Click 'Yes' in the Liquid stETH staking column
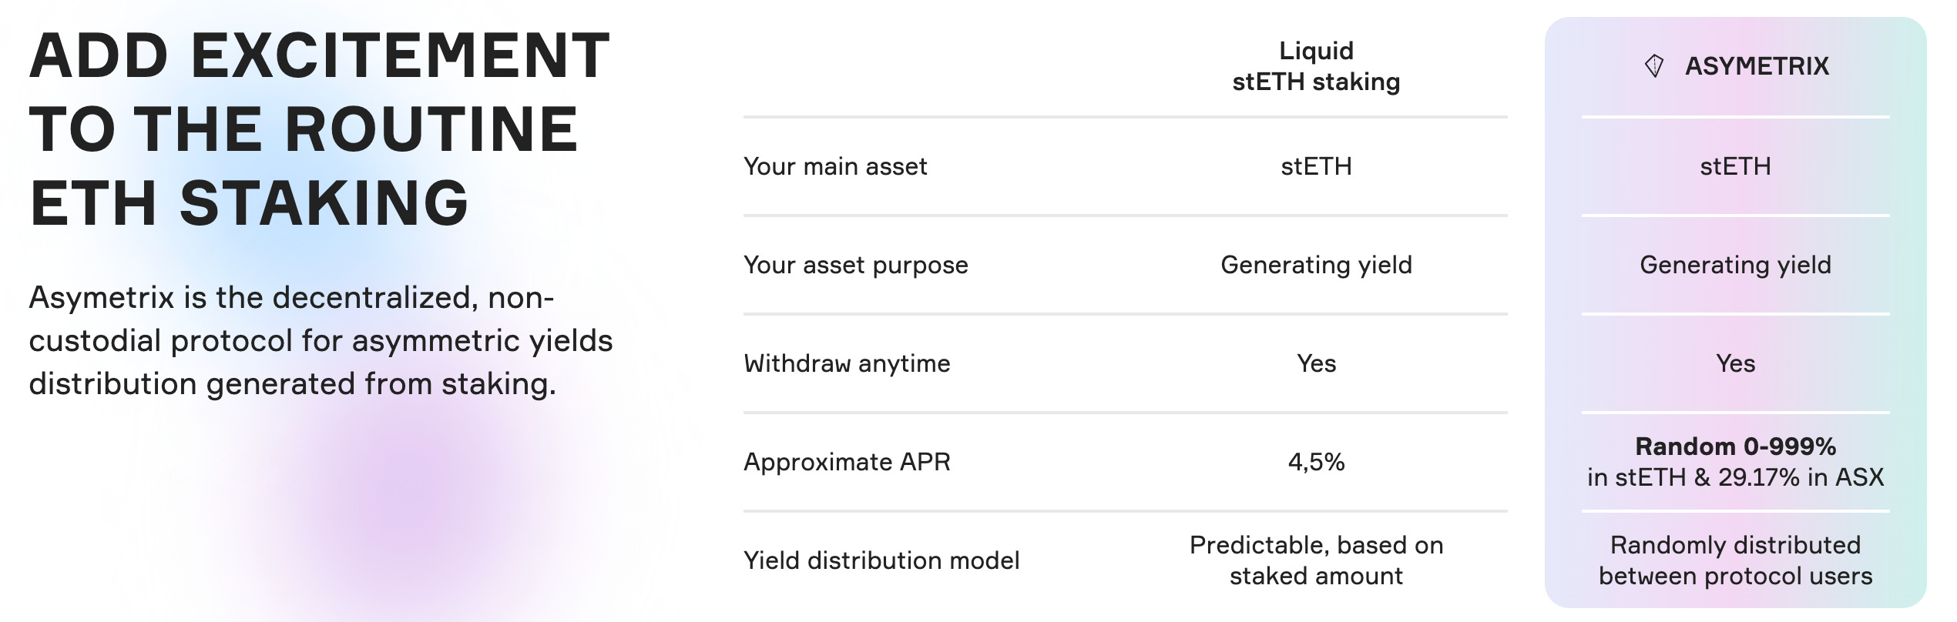The image size is (1957, 622). [x=1316, y=363]
